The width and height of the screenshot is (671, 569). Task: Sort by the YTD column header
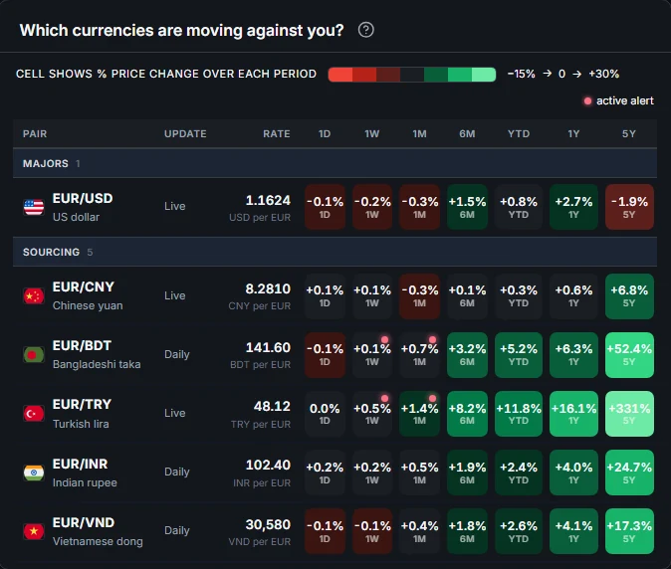[x=519, y=134]
